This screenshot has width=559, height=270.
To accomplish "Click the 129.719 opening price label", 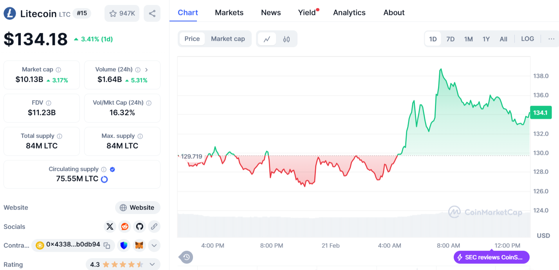I will [191, 156].
